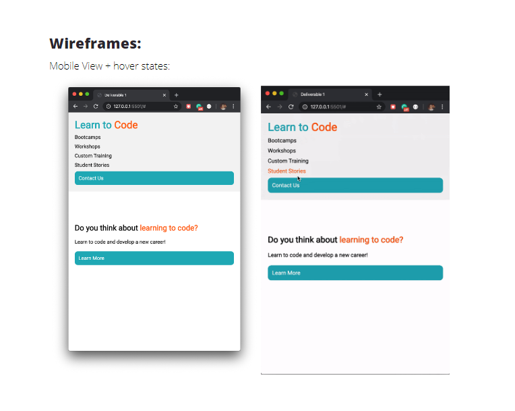
Task: Click Contact Us button in left page
Action: 154,178
